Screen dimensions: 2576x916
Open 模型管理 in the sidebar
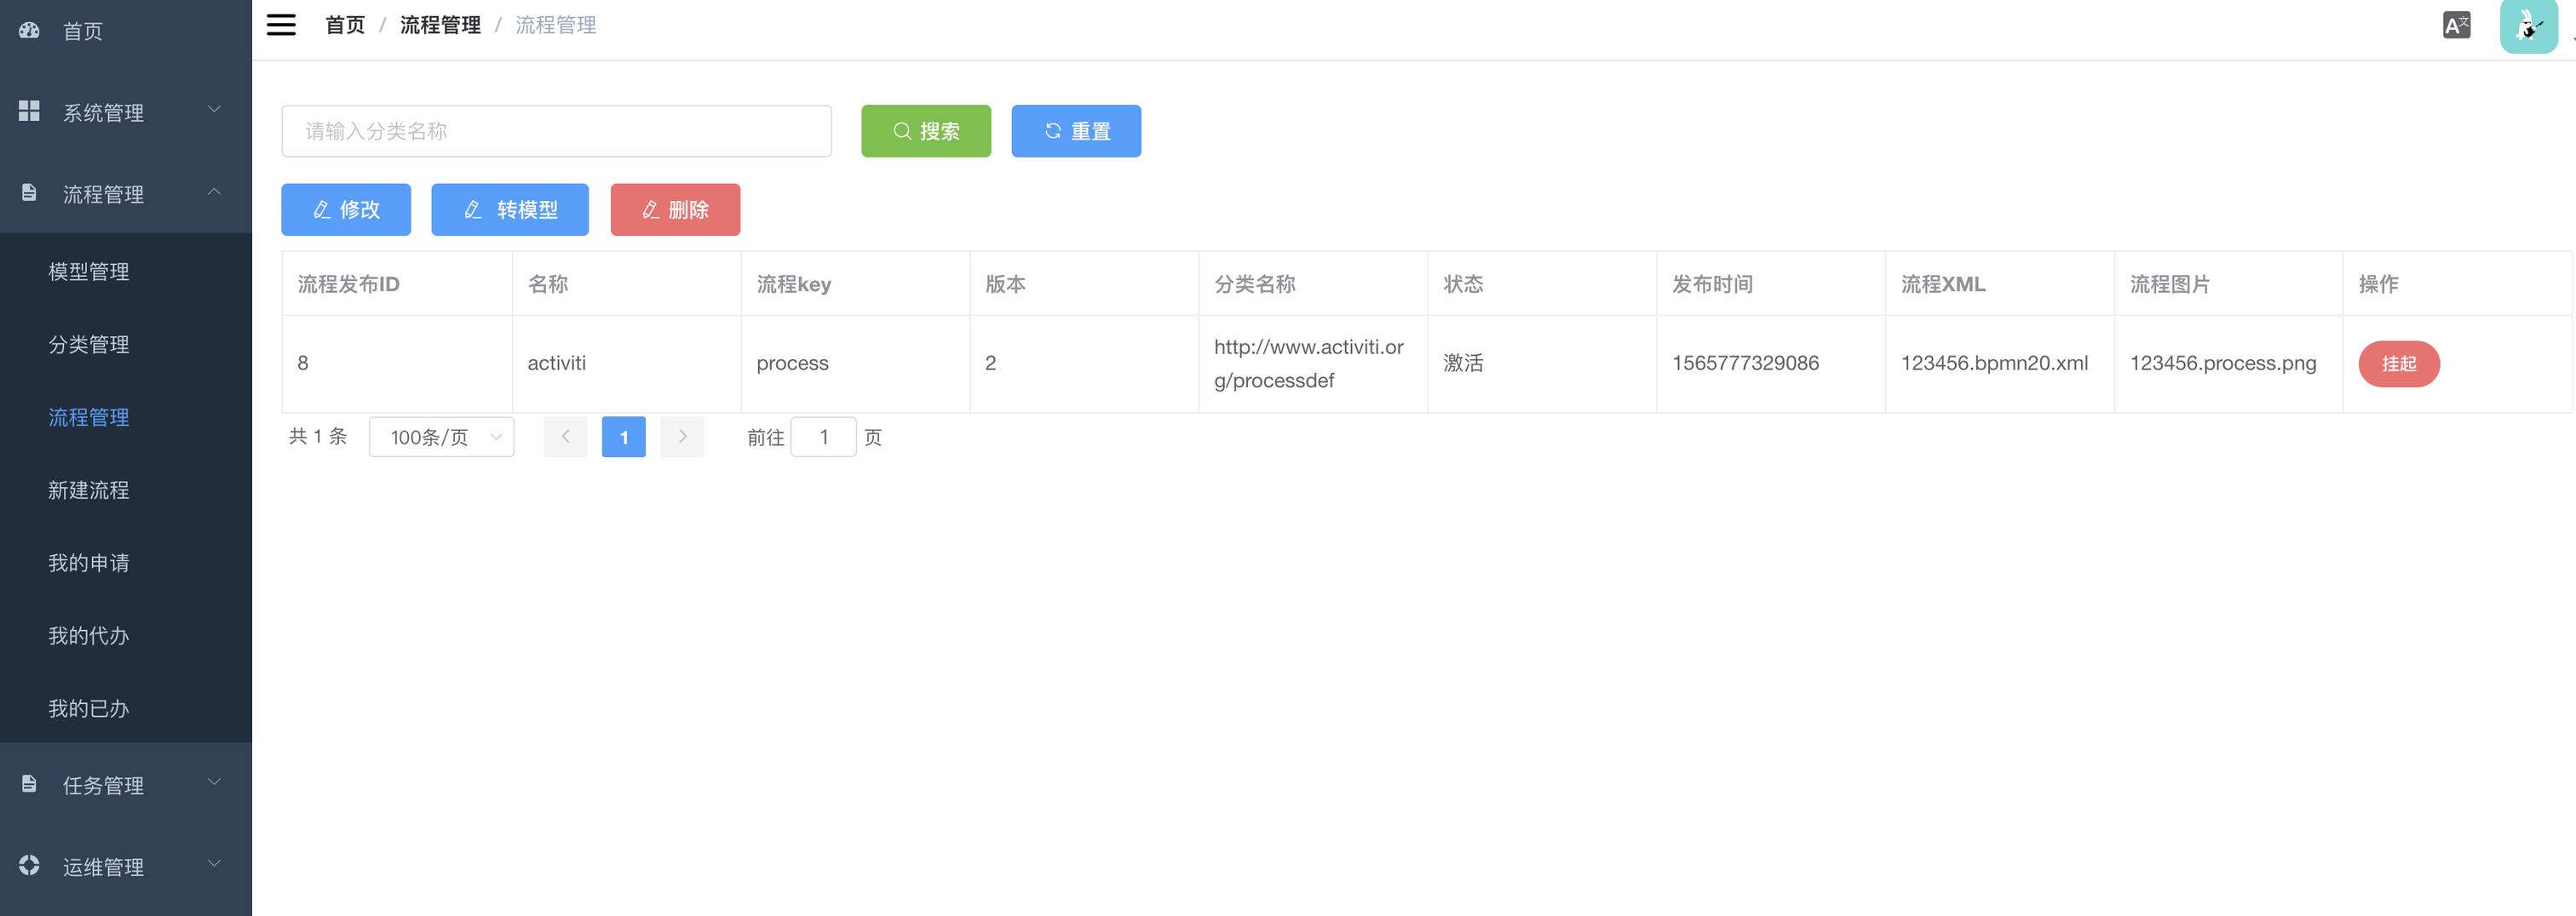(126, 271)
